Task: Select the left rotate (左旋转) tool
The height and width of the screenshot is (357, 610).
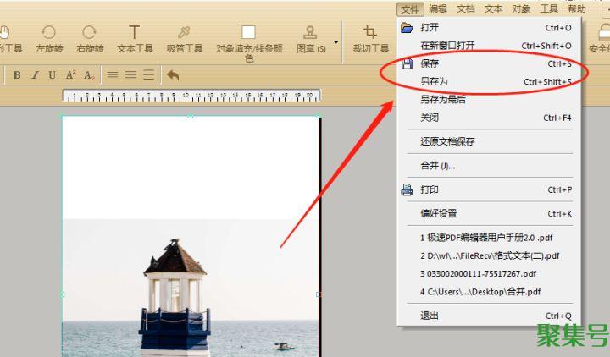Action: (x=49, y=37)
